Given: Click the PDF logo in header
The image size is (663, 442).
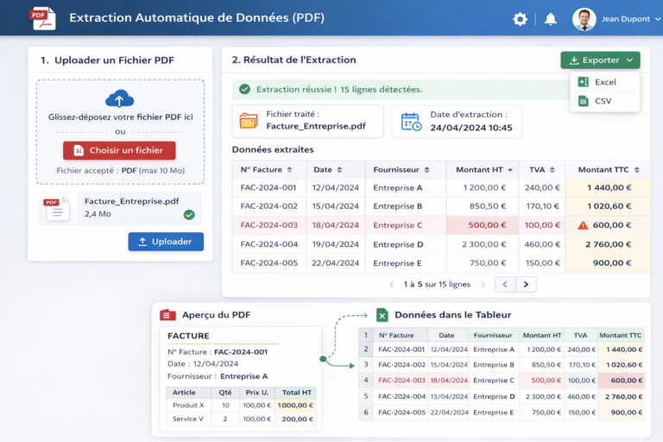Looking at the screenshot, I should 41,18.
